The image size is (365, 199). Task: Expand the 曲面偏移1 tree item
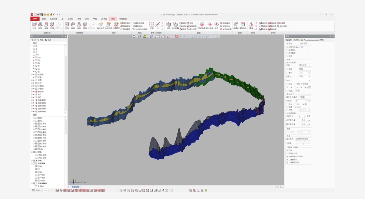(x=32, y=100)
